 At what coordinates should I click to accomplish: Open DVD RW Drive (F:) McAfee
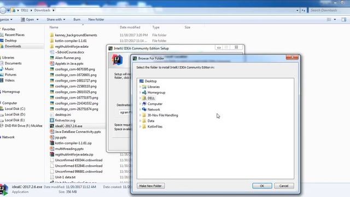tap(24, 126)
